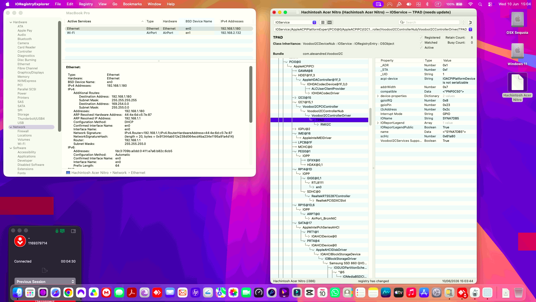Open App Store from the dock
This screenshot has height=302, width=536.
pos(424,292)
